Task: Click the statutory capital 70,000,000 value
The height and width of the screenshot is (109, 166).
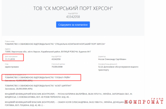Action: pyautogui.click(x=57, y=67)
